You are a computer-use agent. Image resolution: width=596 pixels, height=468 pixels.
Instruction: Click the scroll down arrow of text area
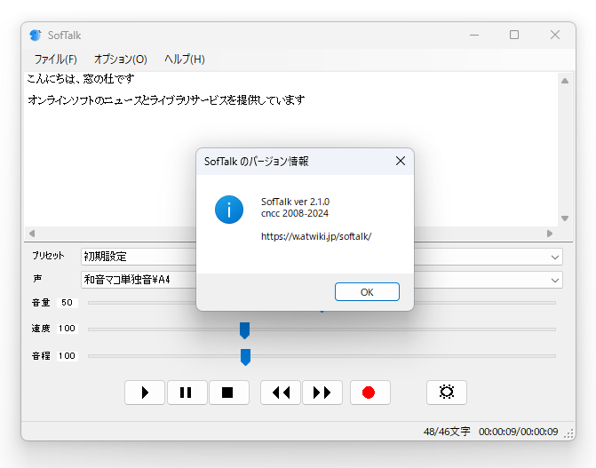(565, 218)
